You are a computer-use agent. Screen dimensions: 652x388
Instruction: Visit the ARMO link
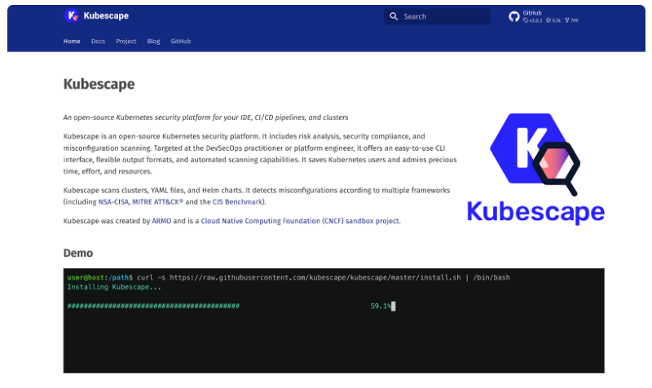(161, 221)
